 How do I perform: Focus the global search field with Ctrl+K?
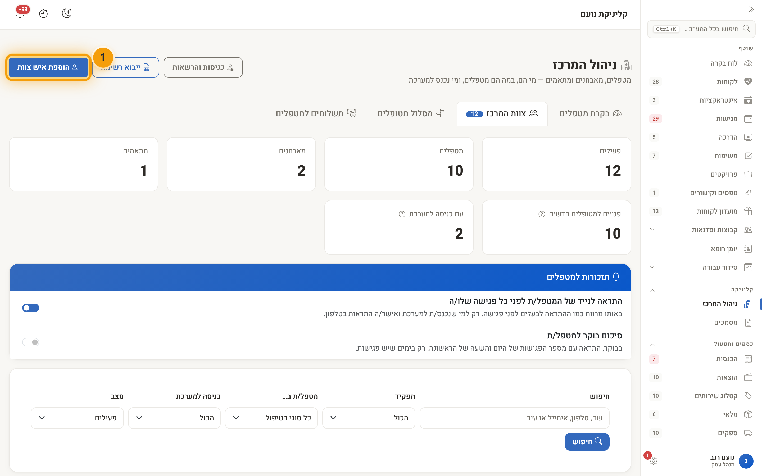[x=701, y=29]
